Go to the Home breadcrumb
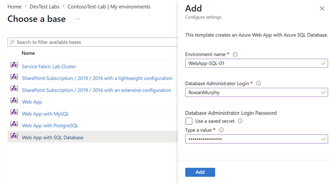This screenshot has width=331, height=183. [x=14, y=7]
